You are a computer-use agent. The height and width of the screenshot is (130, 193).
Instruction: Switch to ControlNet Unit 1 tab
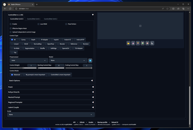click(x=34, y=19)
